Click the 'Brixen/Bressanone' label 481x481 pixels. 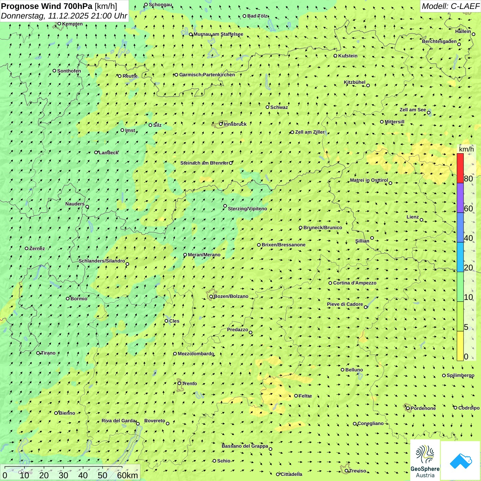(x=283, y=245)
